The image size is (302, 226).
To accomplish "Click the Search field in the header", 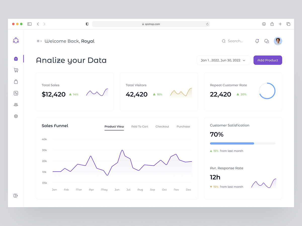I will coord(234,41).
